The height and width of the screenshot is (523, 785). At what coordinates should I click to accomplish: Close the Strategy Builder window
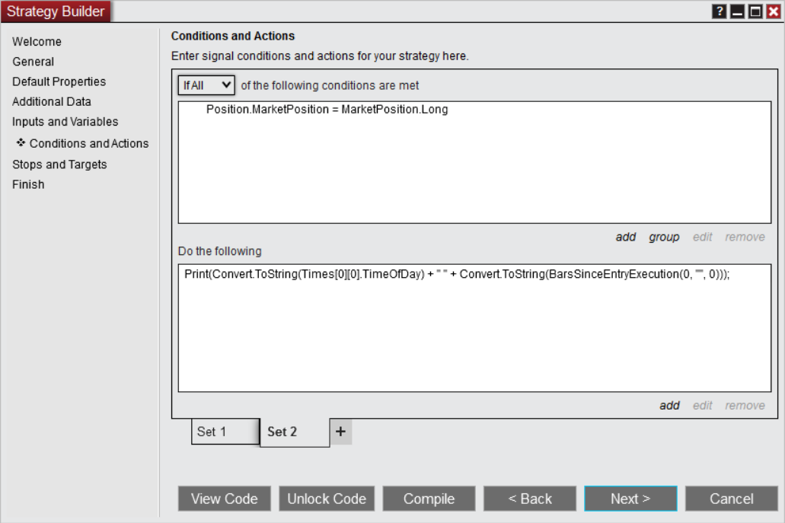773,11
